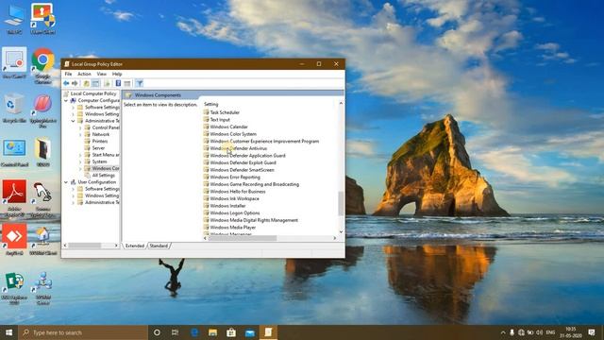Expand the Control Panel tree node
Viewport: 604px width, 340px height.
click(80, 127)
